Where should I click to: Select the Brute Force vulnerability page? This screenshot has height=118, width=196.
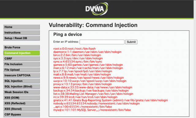(21, 47)
